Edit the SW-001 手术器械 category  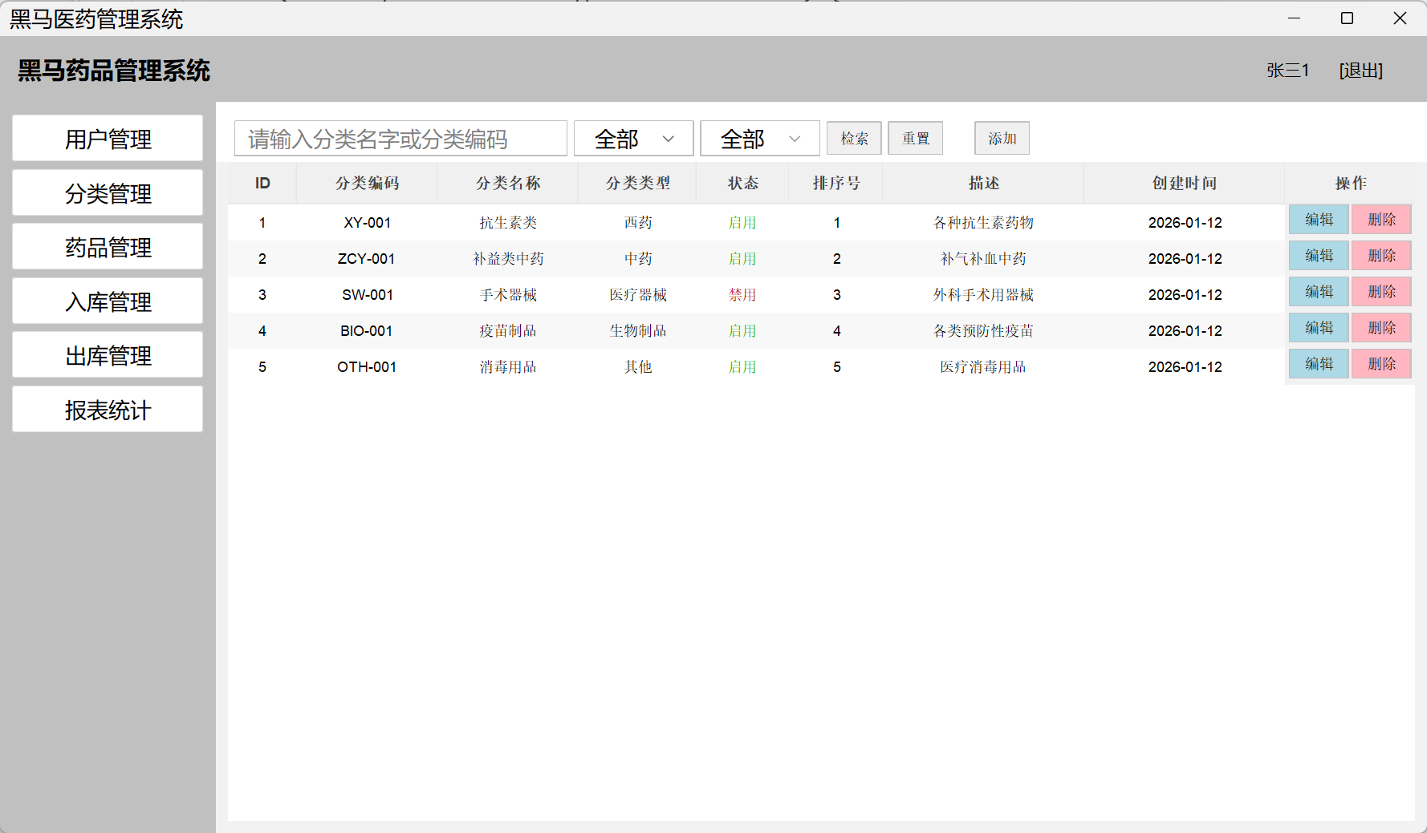pos(1318,292)
